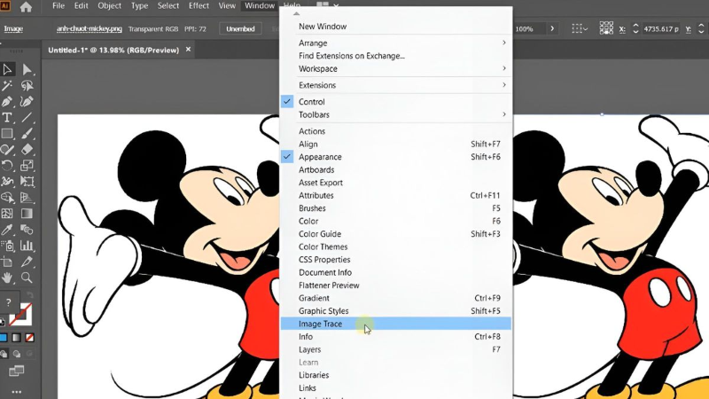Select the Line Segment tool

27,118
